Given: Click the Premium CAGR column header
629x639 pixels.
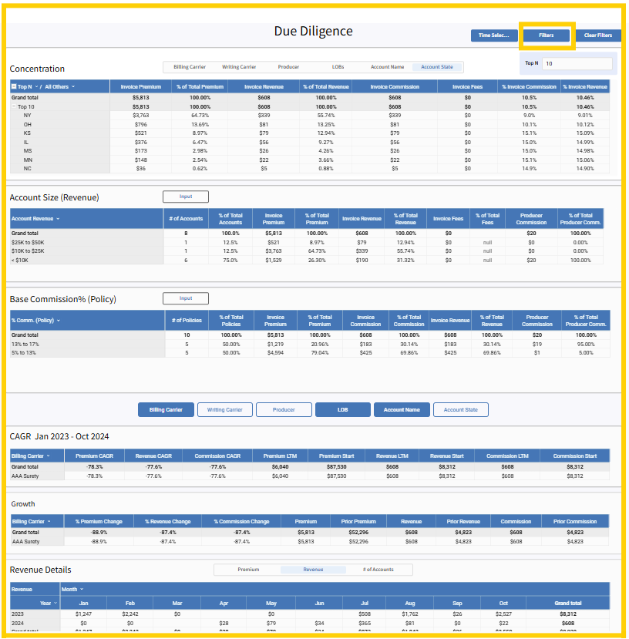Looking at the screenshot, I should 94,456.
